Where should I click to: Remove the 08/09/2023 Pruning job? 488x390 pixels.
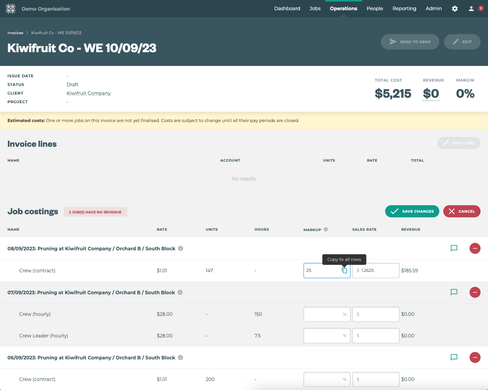click(x=475, y=248)
